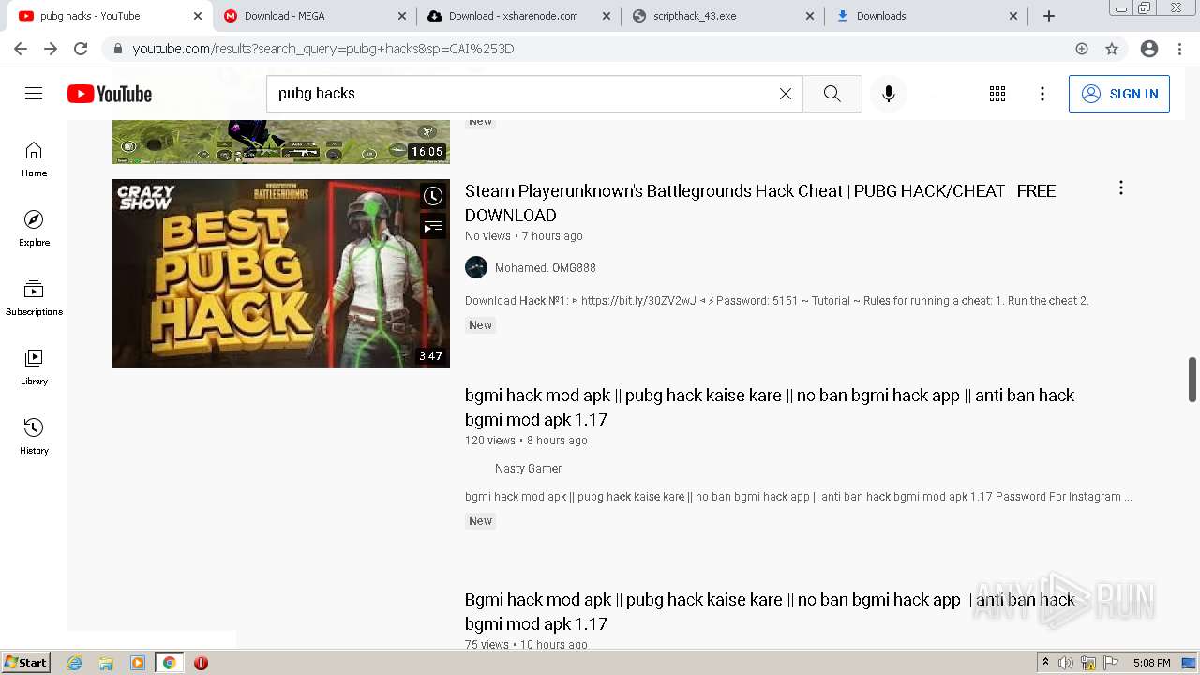The height and width of the screenshot is (675, 1200).
Task: Open bgmi hack mod apk video with 120 views
Action: (x=770, y=407)
